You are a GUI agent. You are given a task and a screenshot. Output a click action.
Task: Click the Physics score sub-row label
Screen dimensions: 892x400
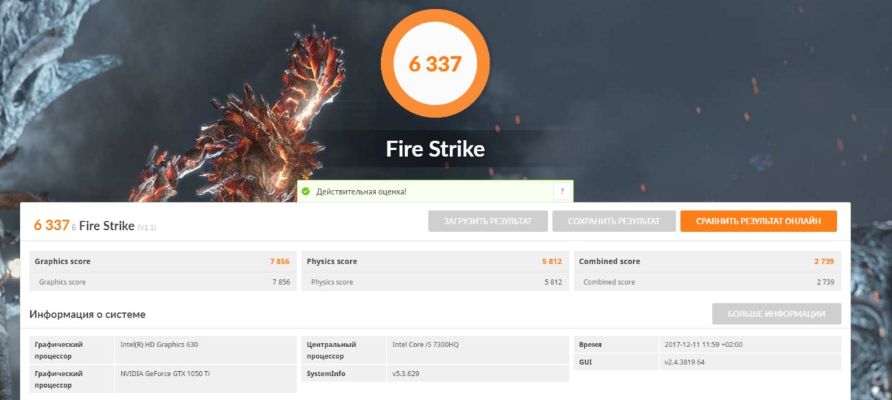pos(332,282)
